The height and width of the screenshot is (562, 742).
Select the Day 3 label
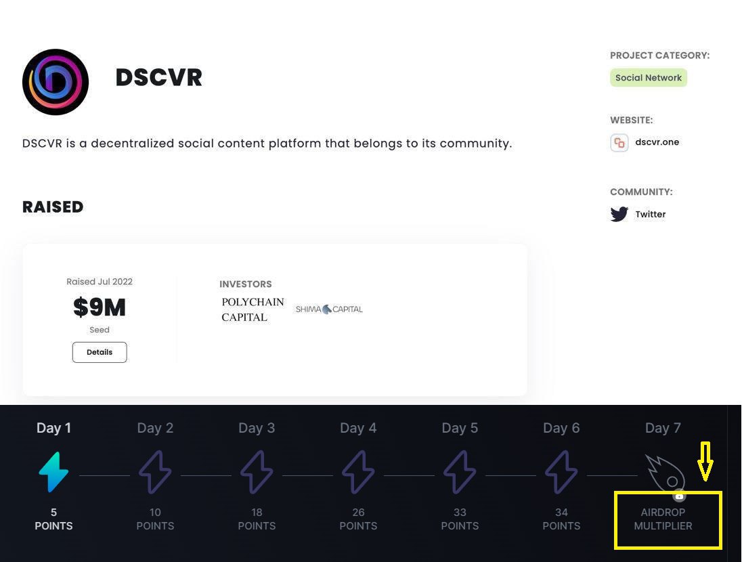257,428
